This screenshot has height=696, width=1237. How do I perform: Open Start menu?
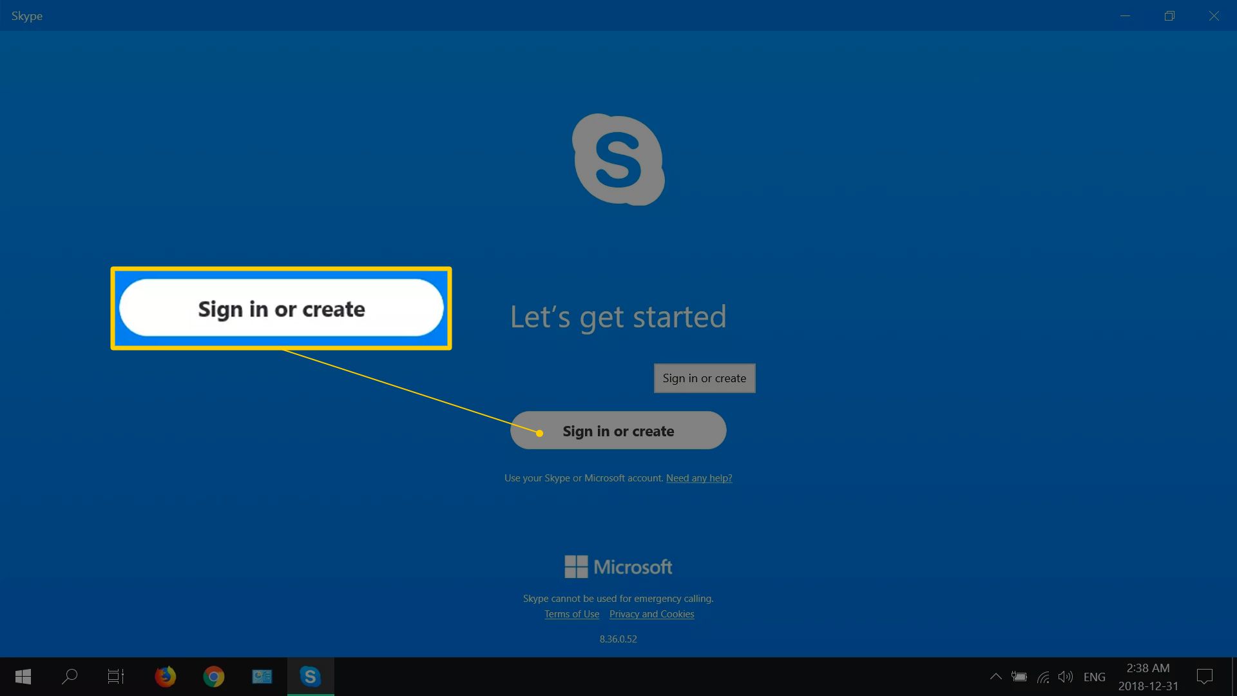click(x=22, y=675)
